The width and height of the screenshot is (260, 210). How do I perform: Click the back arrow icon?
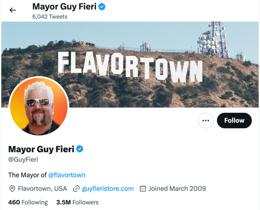[13, 10]
